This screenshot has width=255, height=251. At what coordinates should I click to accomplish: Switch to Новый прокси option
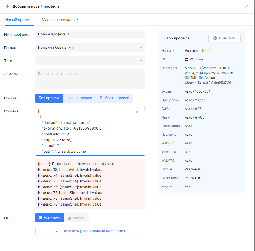79,98
